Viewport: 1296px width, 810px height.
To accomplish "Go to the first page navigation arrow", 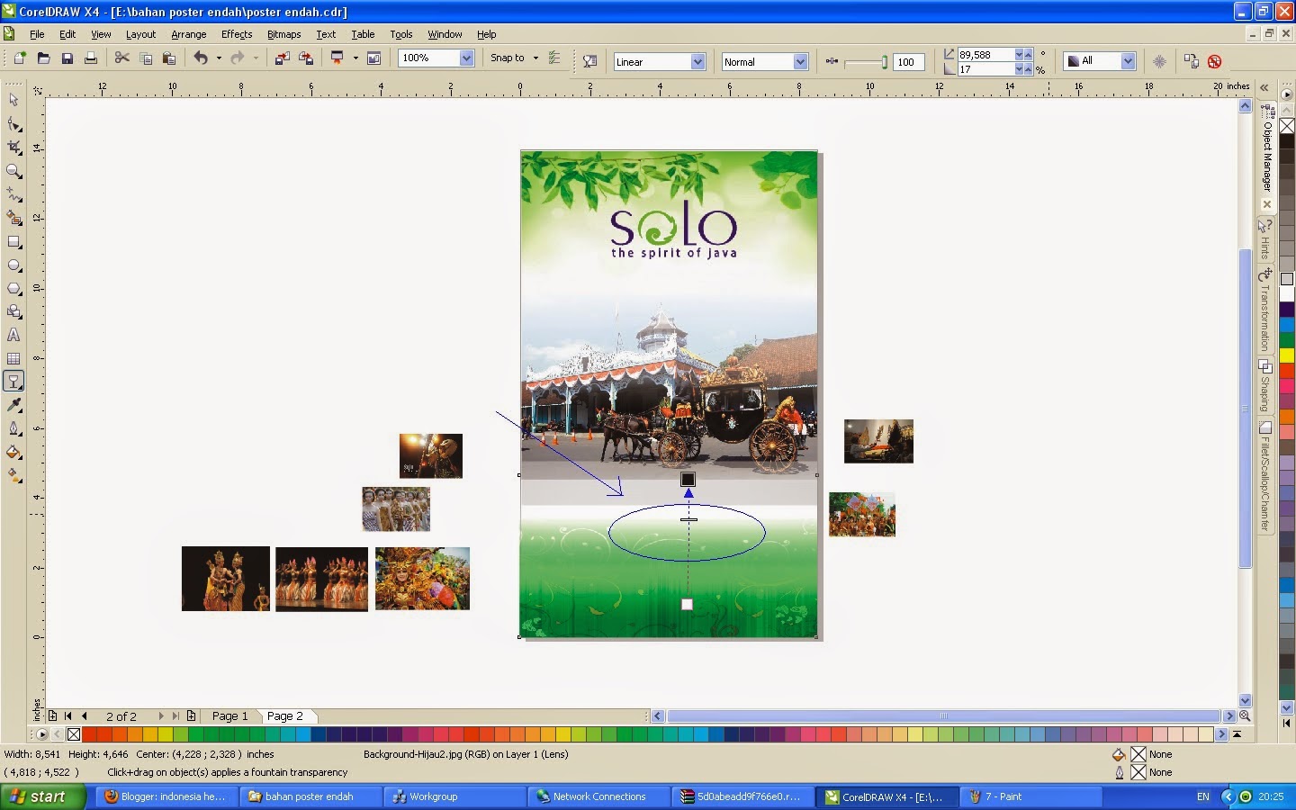I will [67, 716].
